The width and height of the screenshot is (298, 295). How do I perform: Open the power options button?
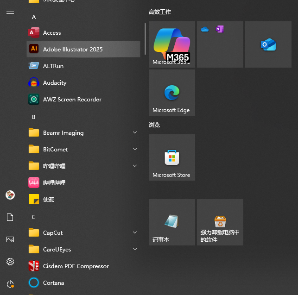coord(10,284)
